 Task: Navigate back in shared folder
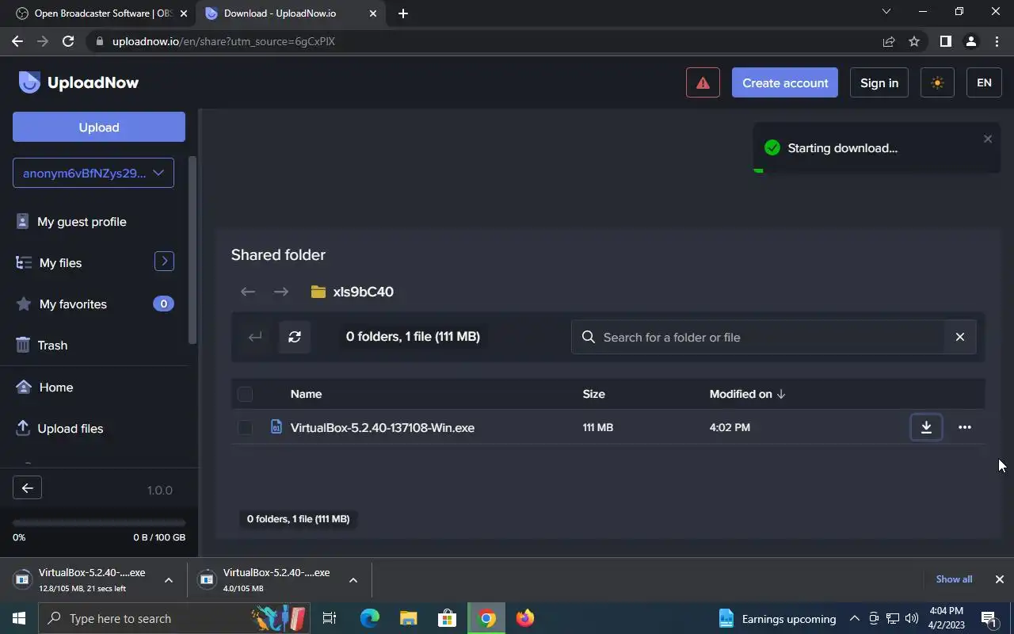tap(248, 292)
